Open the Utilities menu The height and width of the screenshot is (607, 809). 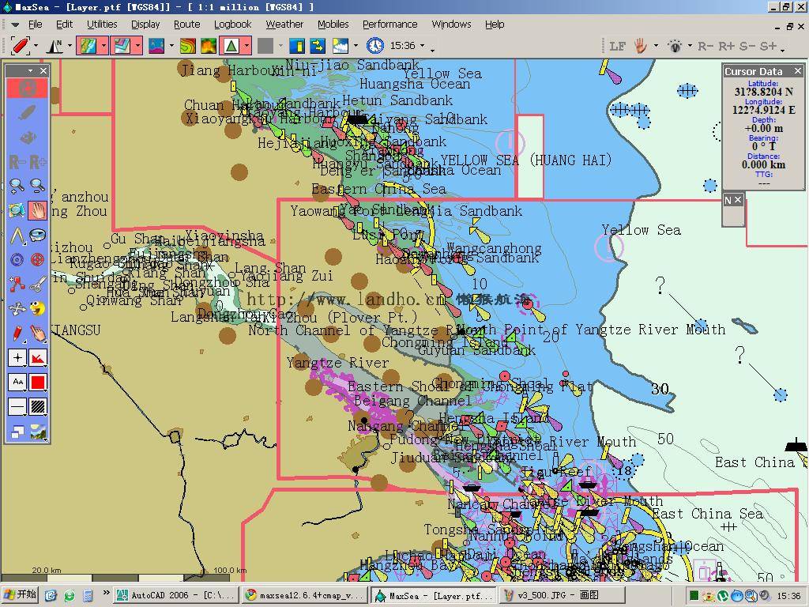102,25
